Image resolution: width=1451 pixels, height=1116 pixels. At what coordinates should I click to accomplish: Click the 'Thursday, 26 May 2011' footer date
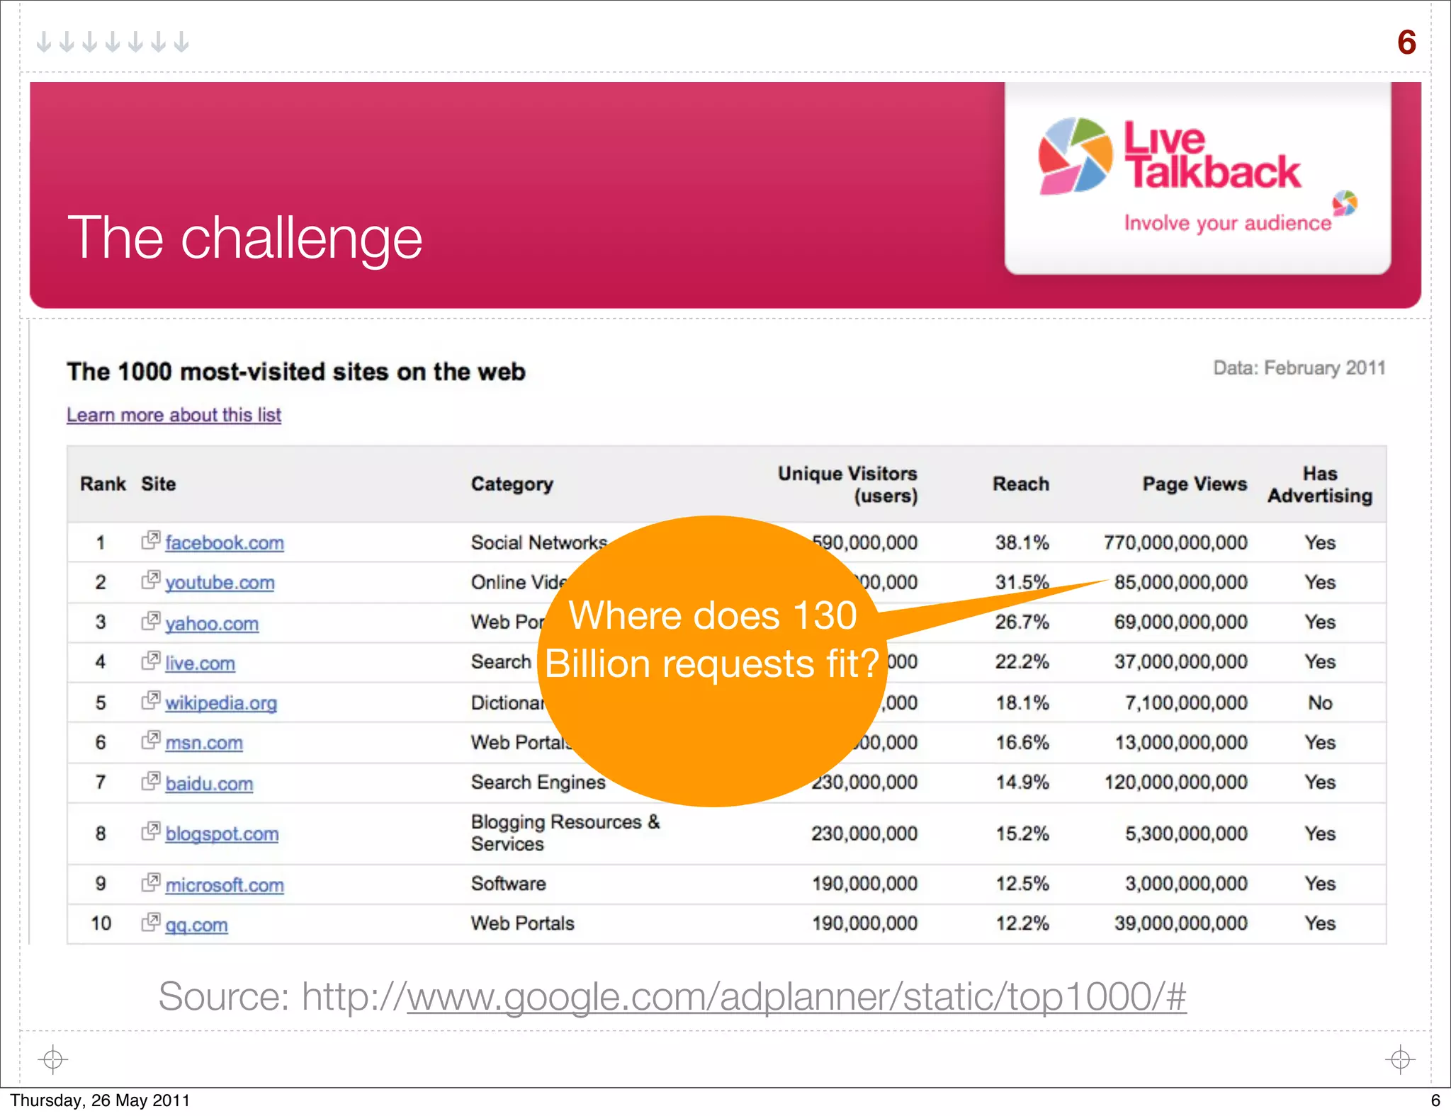pos(100,1100)
